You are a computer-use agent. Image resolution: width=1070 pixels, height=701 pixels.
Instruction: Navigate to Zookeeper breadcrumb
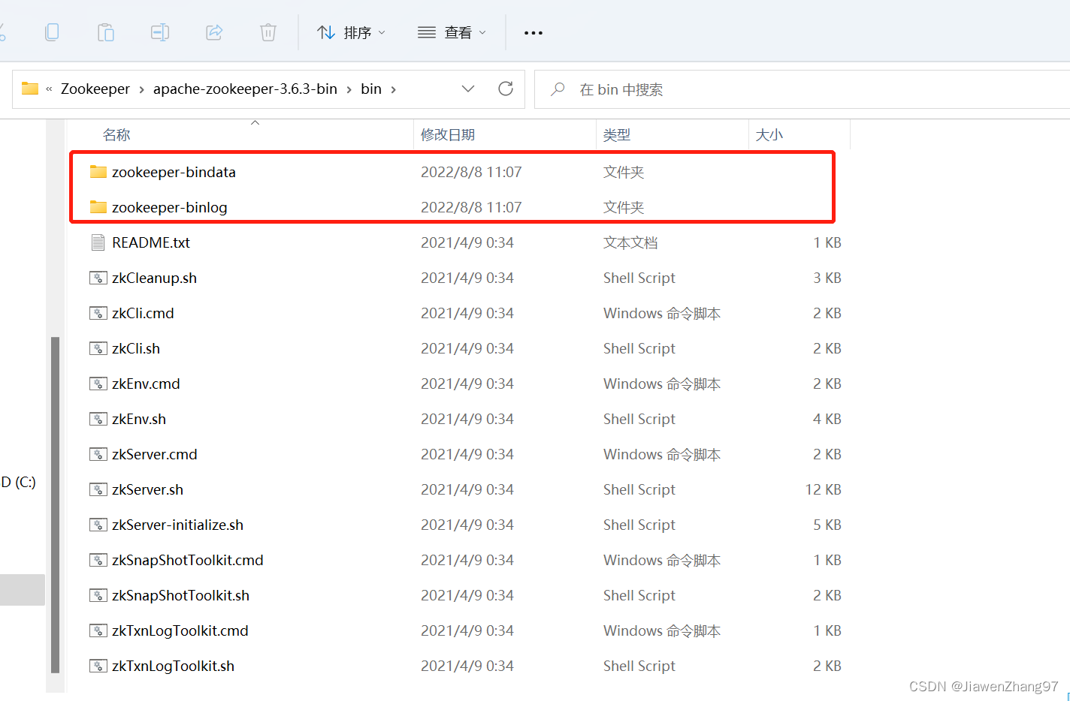[x=95, y=89]
